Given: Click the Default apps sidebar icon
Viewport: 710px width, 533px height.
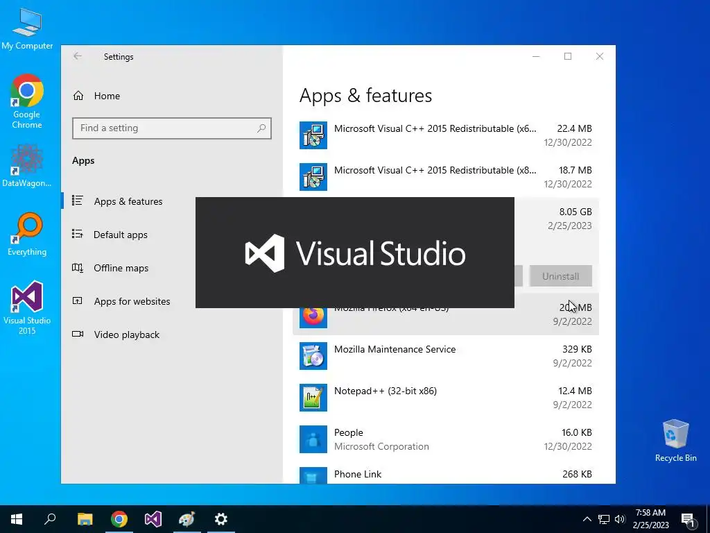Looking at the screenshot, I should tap(78, 234).
